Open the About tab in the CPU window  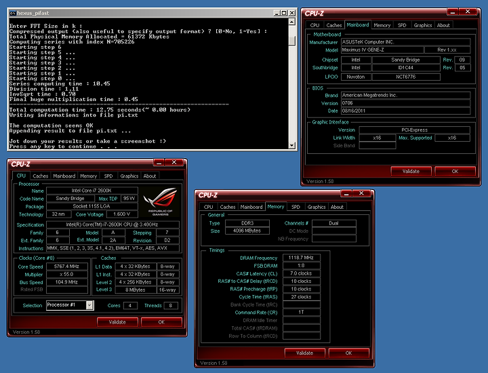point(150,176)
